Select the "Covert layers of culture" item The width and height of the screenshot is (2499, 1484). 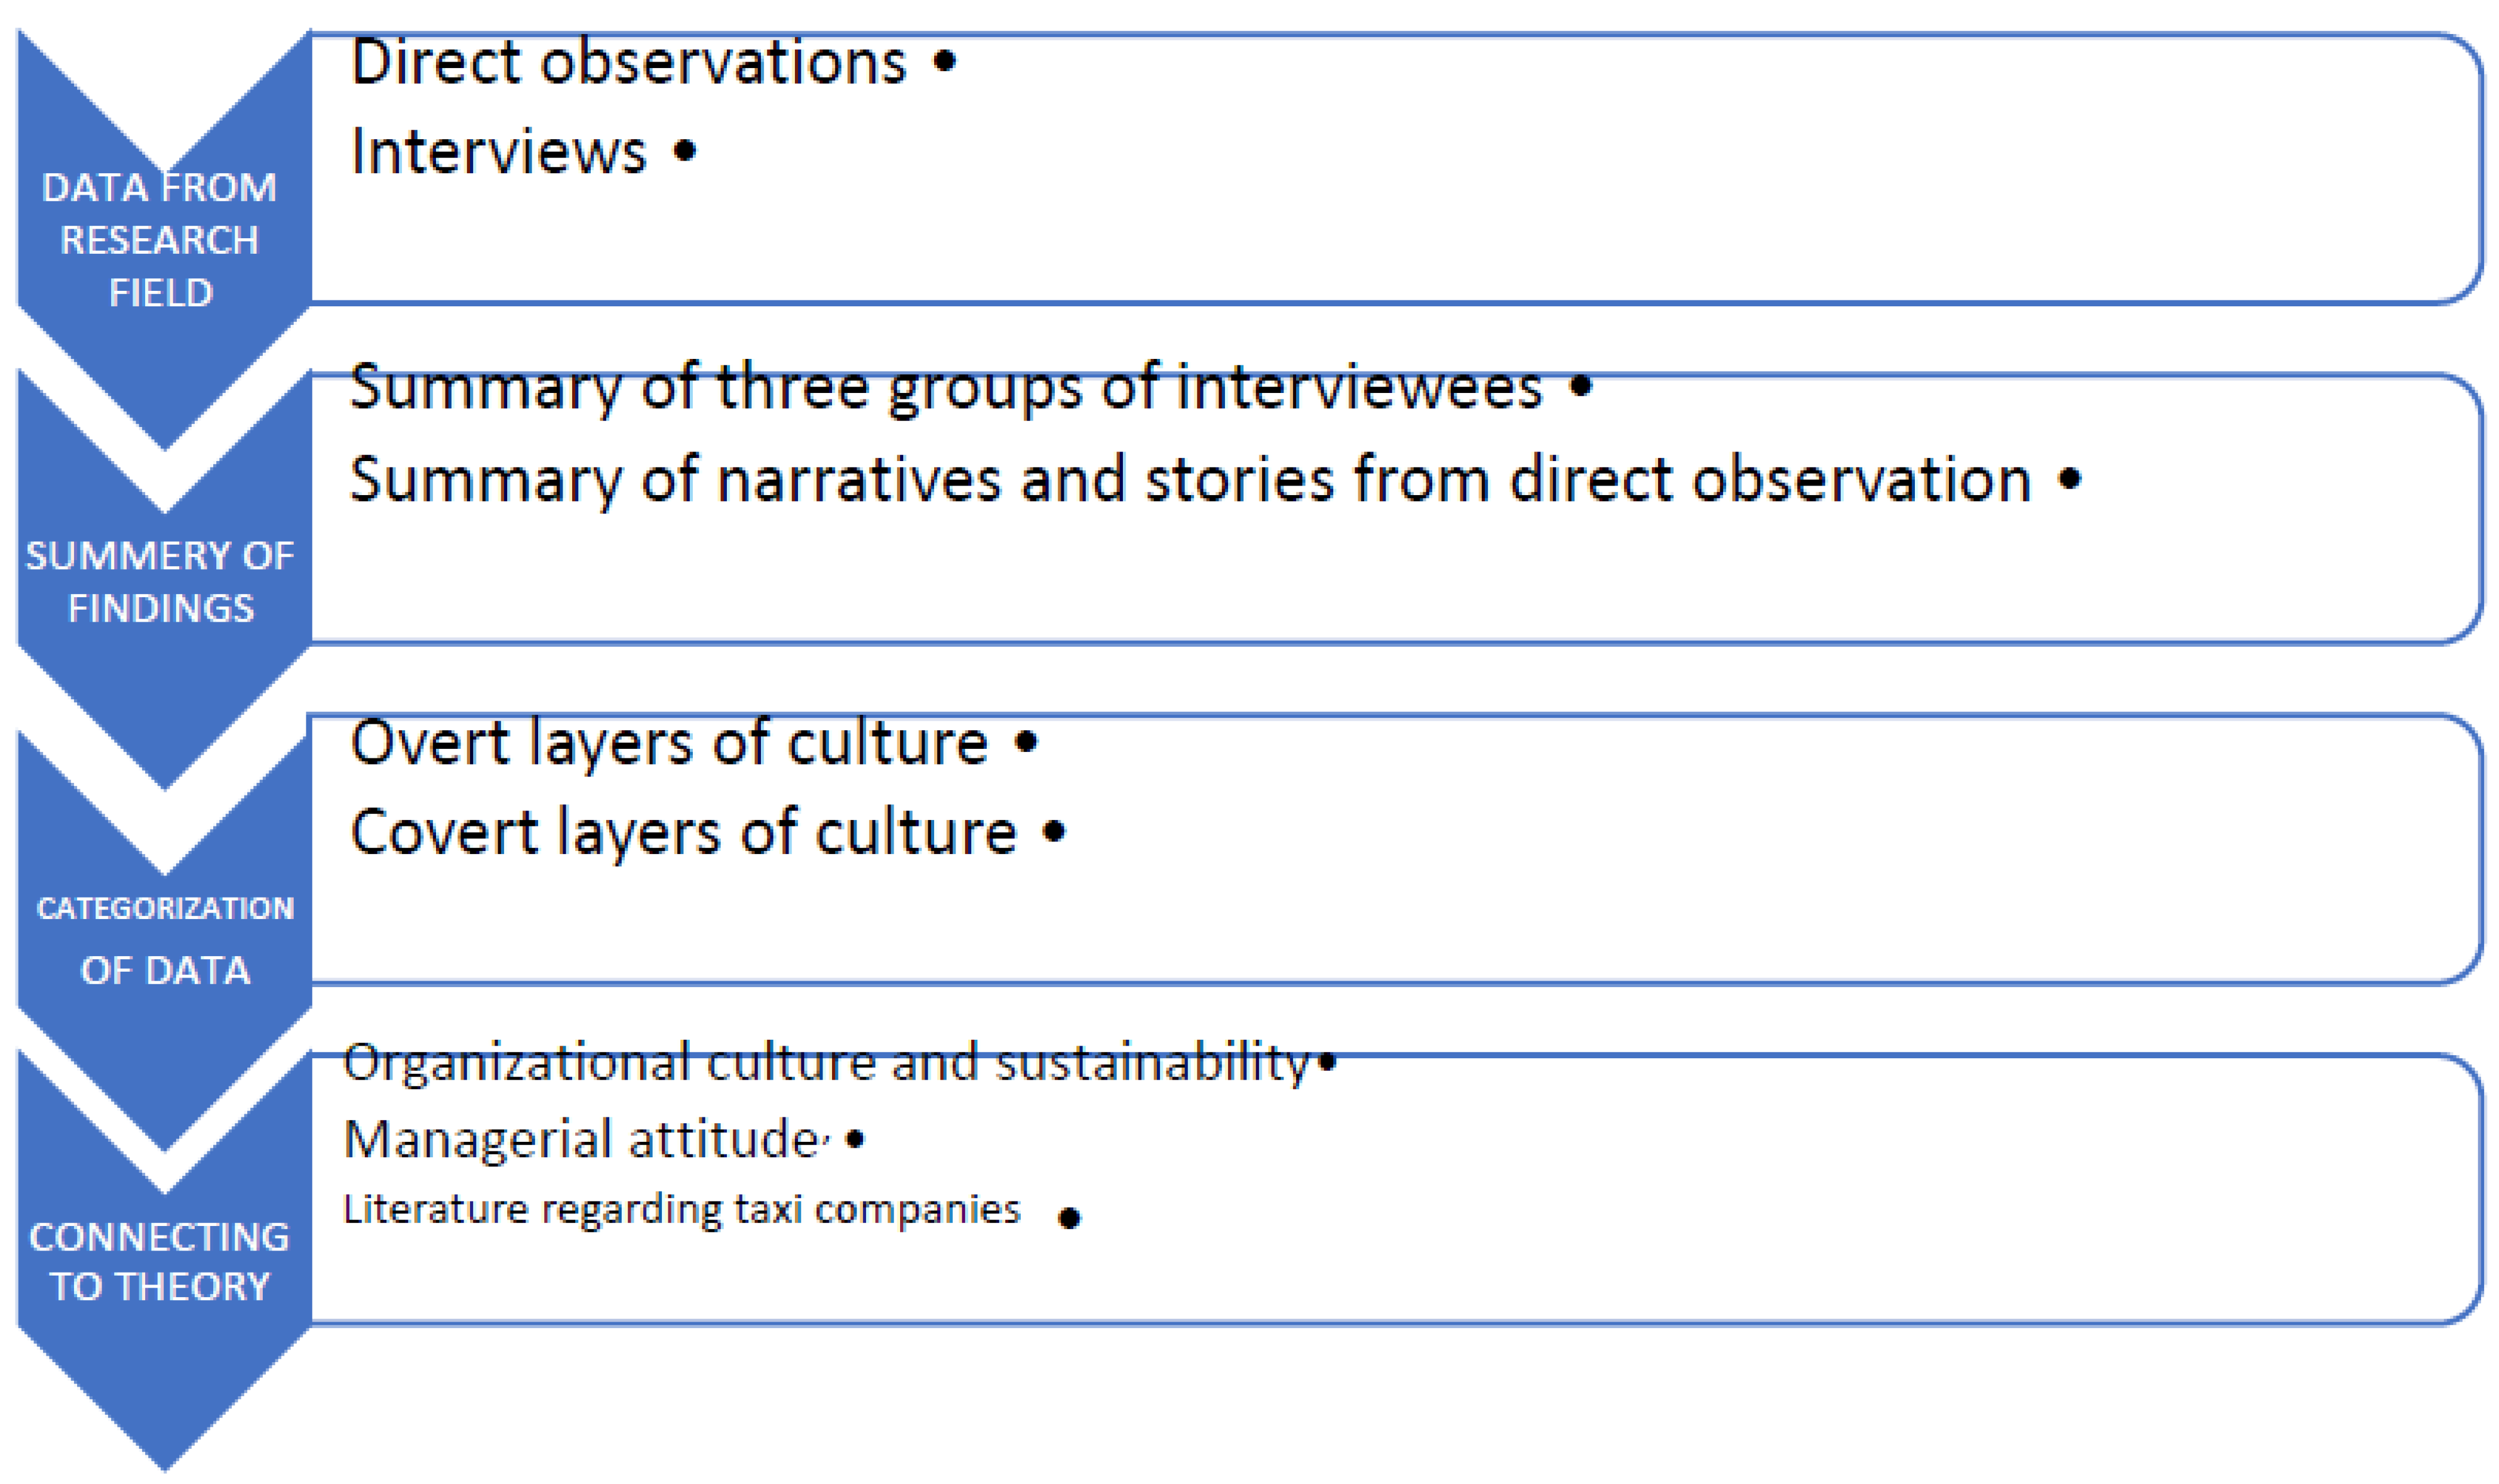683,832
